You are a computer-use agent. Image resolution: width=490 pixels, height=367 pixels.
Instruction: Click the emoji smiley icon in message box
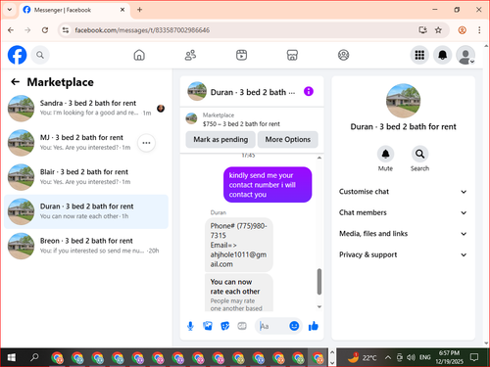click(294, 326)
